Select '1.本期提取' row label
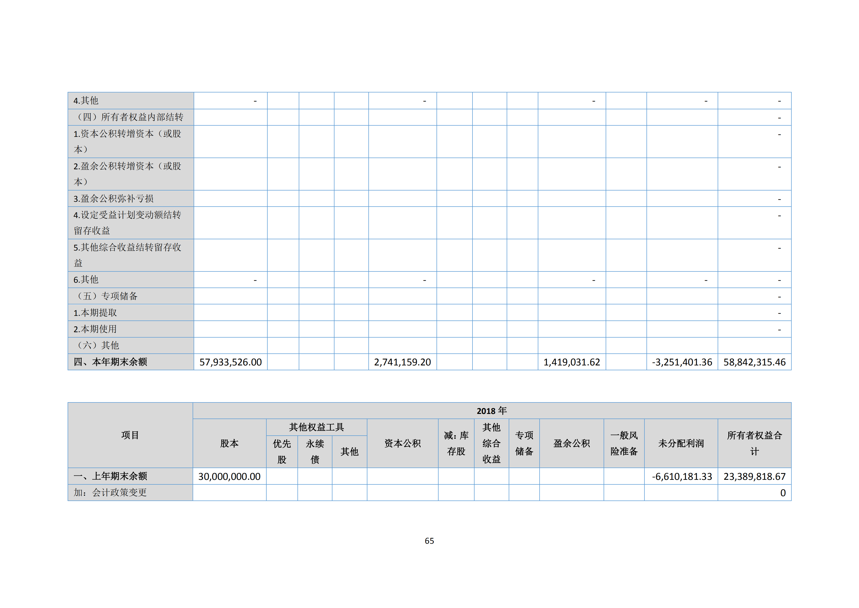 (x=95, y=313)
